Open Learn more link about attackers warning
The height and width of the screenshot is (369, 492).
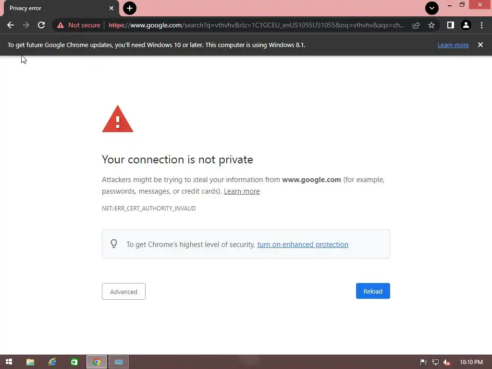coord(242,191)
